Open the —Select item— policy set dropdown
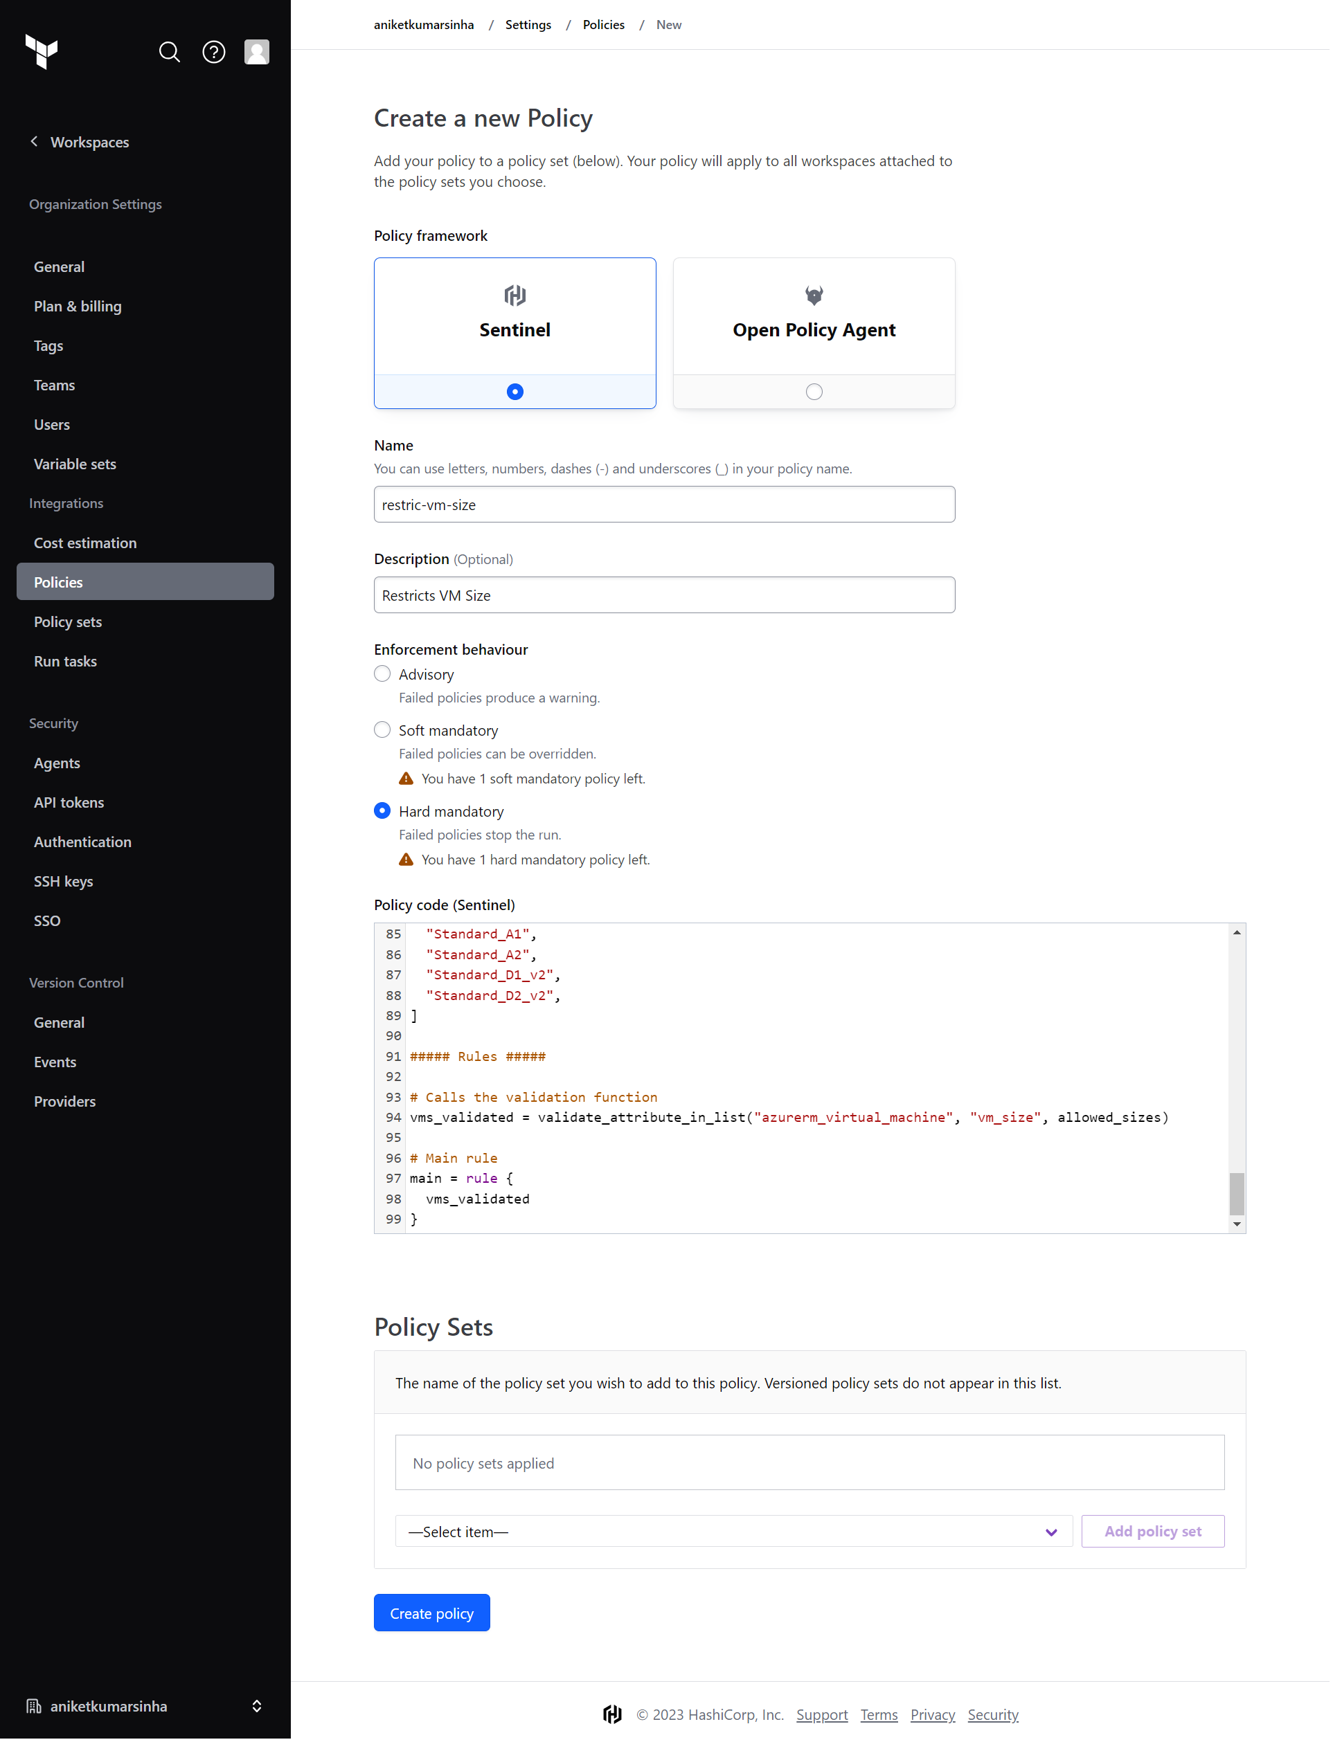Viewport: 1342px width, 1751px height. [733, 1531]
